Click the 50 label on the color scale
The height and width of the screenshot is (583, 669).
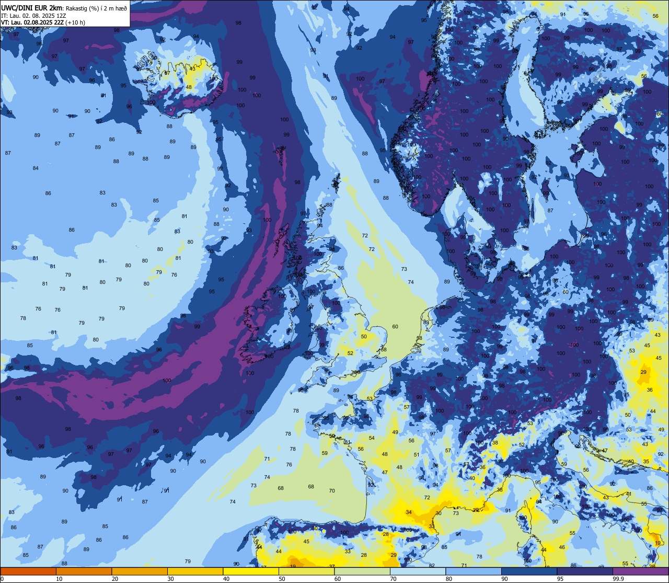(x=282, y=579)
